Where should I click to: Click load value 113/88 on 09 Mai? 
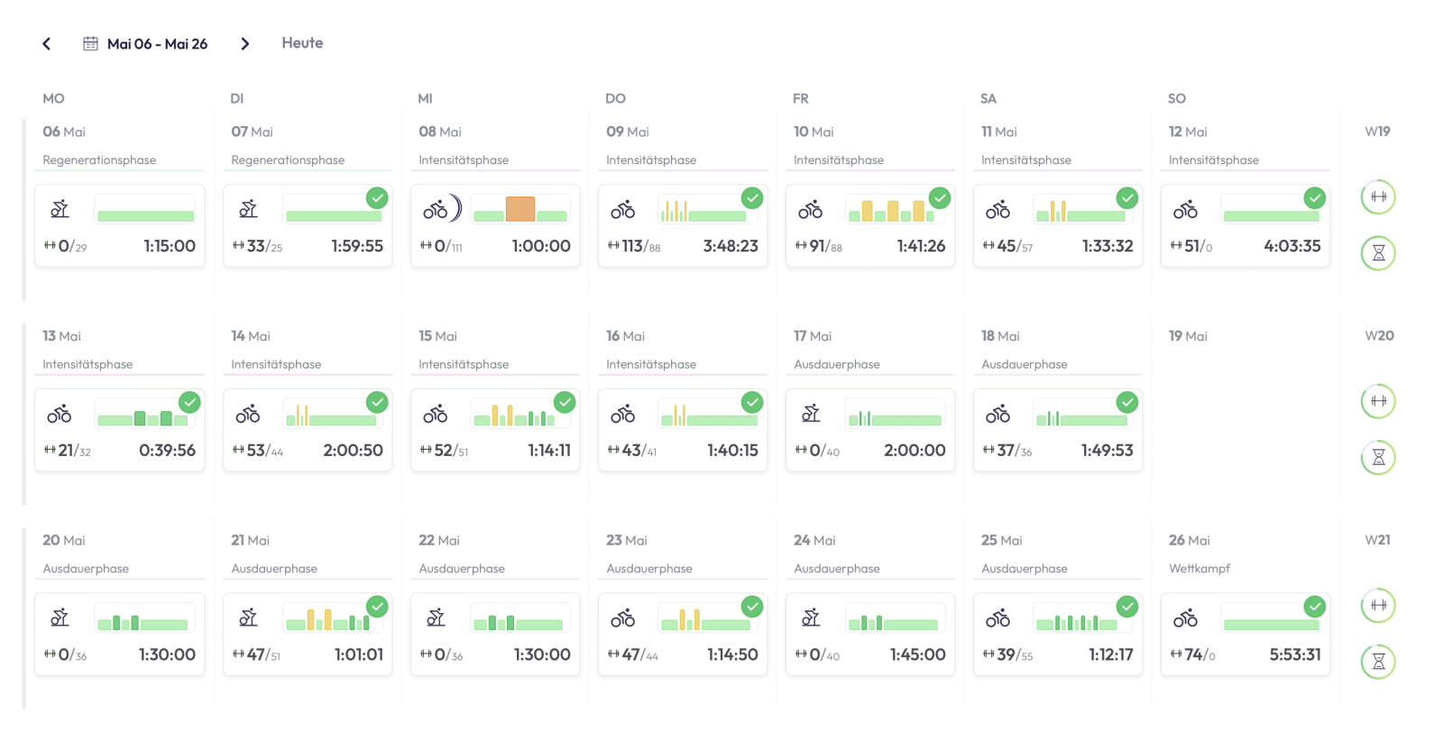635,246
